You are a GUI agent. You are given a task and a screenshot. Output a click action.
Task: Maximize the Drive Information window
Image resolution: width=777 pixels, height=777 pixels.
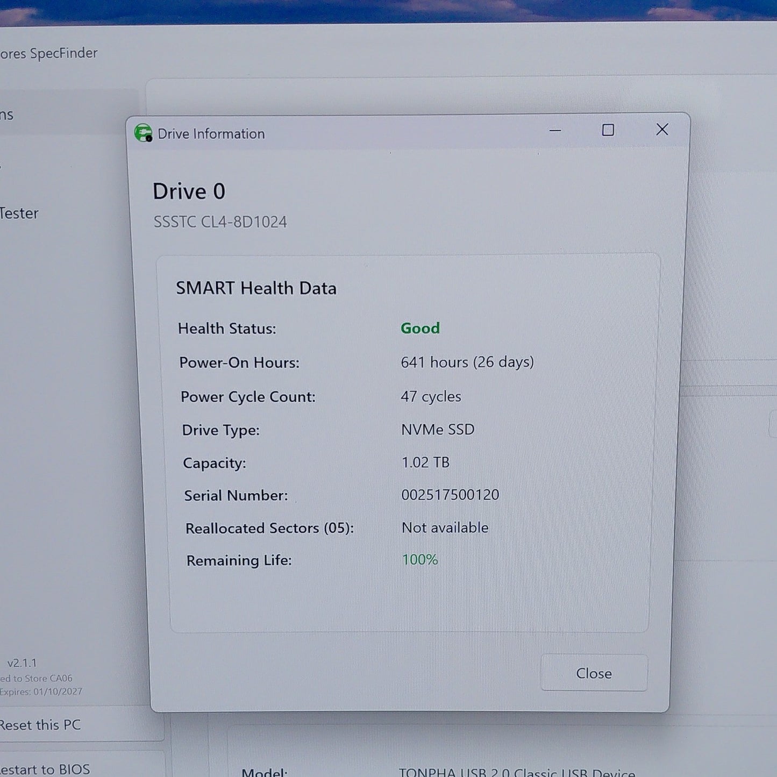608,130
